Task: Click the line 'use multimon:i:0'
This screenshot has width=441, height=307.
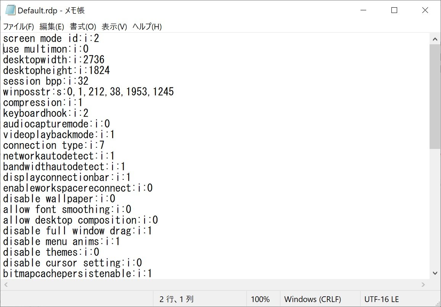Action: point(46,49)
